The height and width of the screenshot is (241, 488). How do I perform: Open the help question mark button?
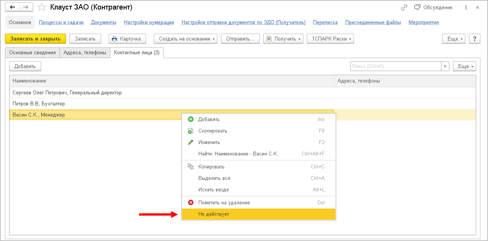pyautogui.click(x=474, y=39)
